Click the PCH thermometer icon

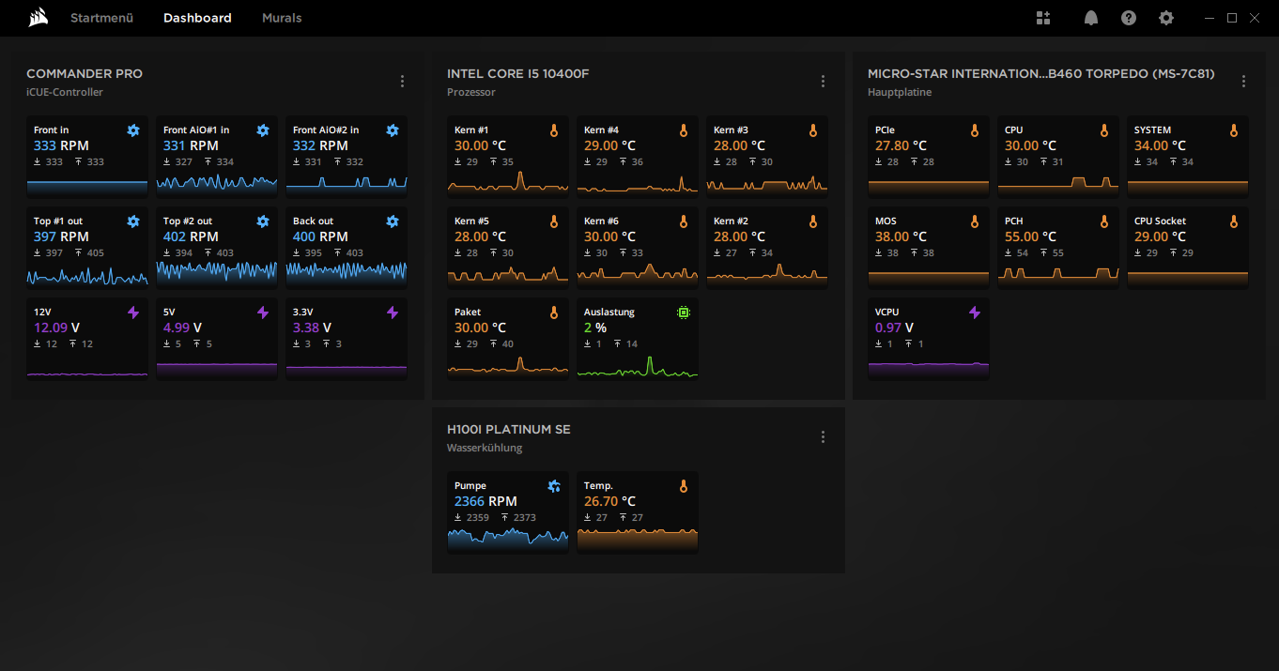(x=1104, y=221)
